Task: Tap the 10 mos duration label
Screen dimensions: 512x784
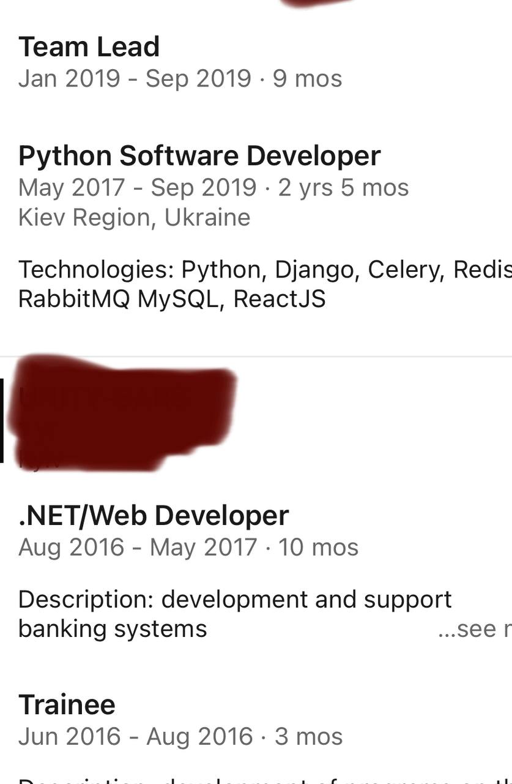Action: (318, 547)
